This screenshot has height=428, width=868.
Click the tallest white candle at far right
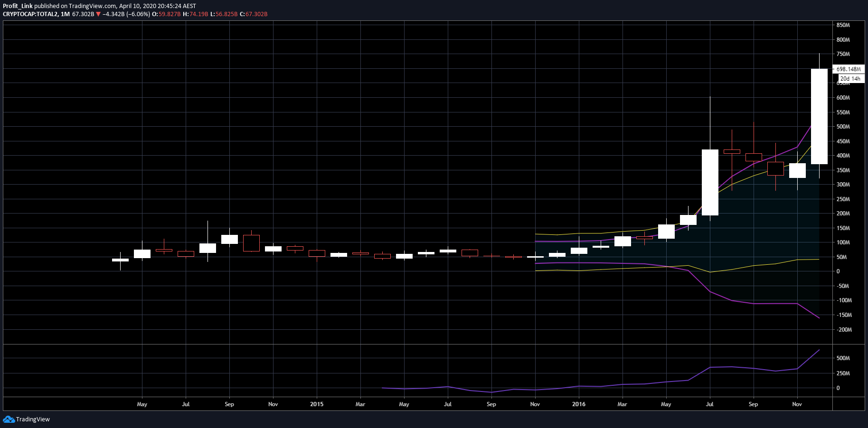[x=819, y=117]
